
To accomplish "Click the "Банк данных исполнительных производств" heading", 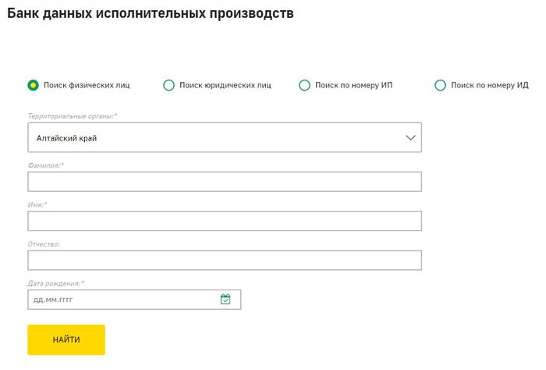I will click(151, 14).
